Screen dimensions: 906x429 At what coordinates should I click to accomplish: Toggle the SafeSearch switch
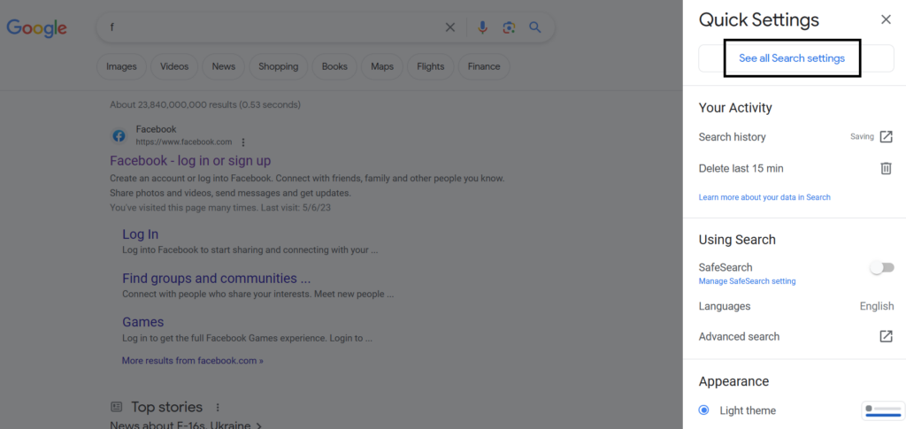[x=882, y=268]
